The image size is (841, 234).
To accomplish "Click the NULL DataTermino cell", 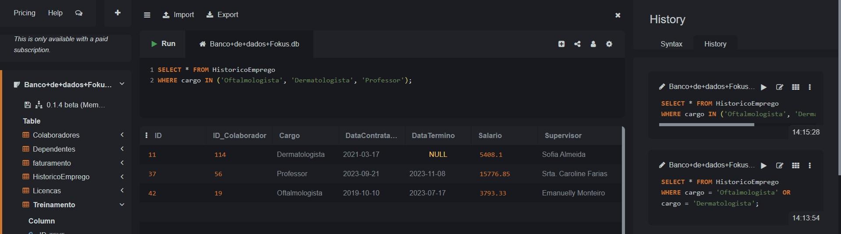I will click(438, 154).
